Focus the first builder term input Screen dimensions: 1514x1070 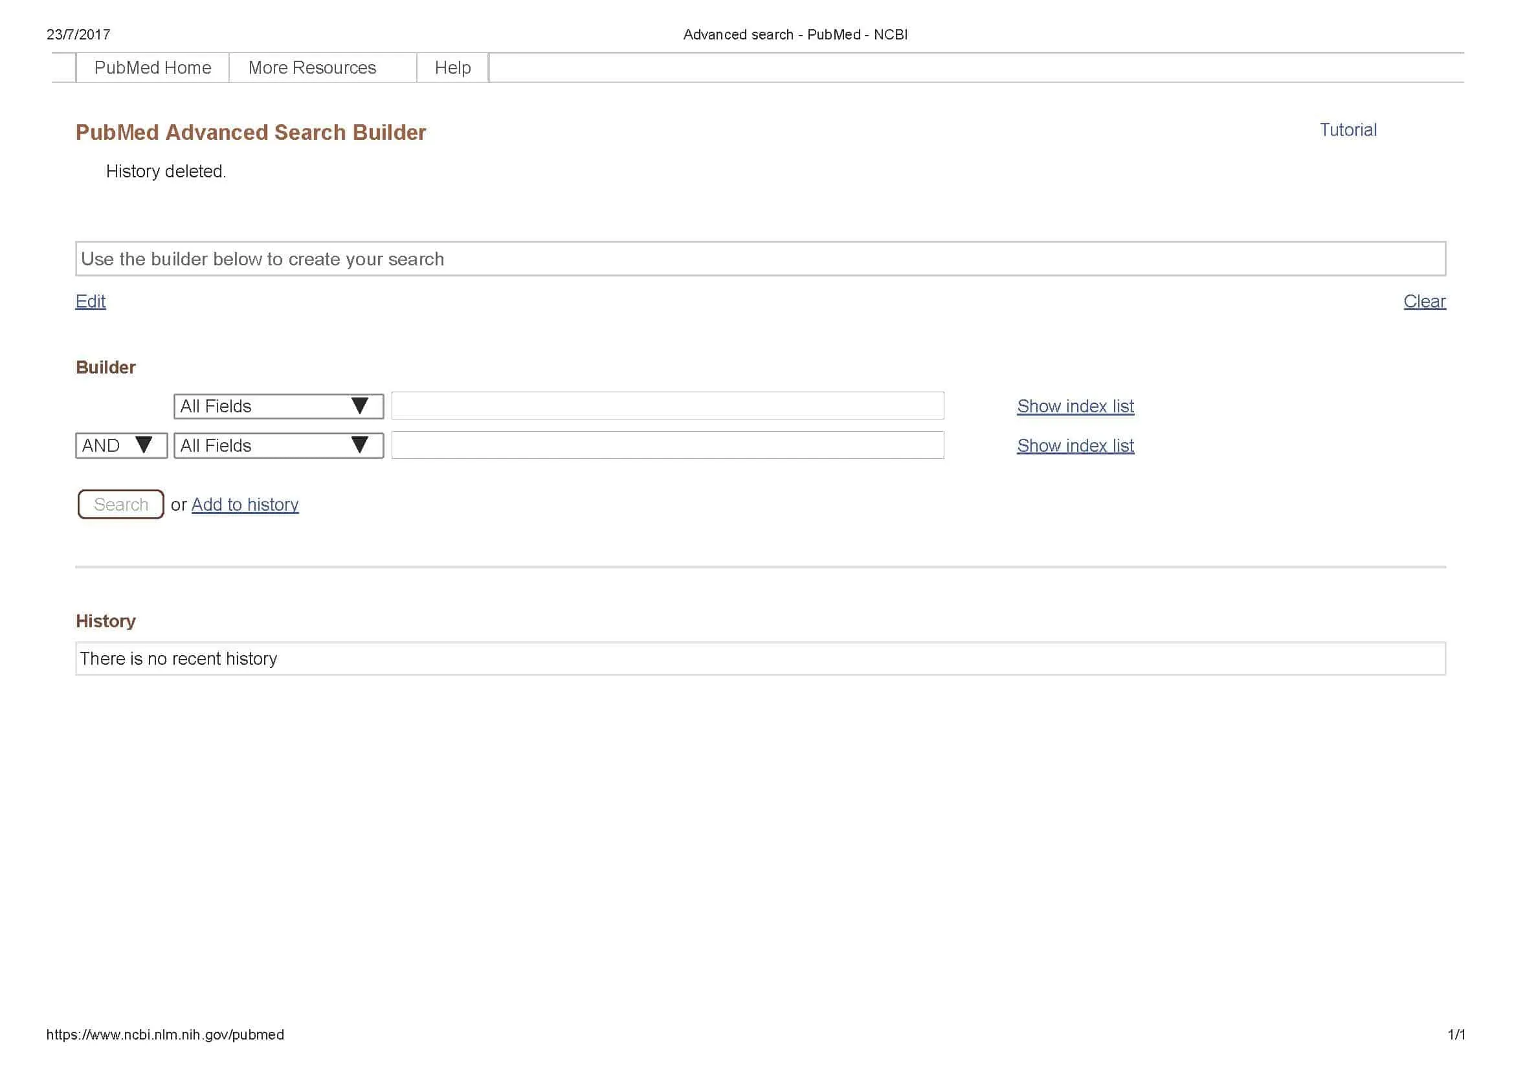pyautogui.click(x=667, y=406)
